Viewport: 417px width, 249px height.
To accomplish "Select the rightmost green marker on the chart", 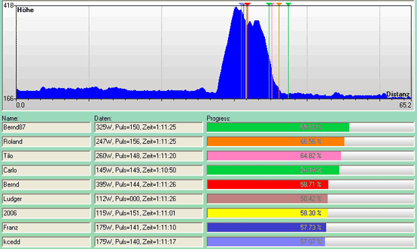I will pos(289,4).
